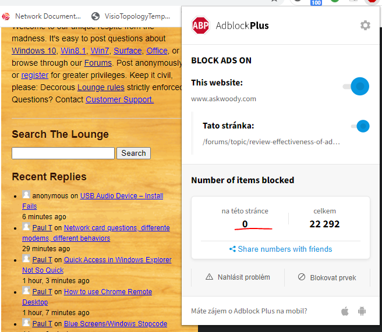Open the Lounge rules link
382x332 pixels.
101,87
